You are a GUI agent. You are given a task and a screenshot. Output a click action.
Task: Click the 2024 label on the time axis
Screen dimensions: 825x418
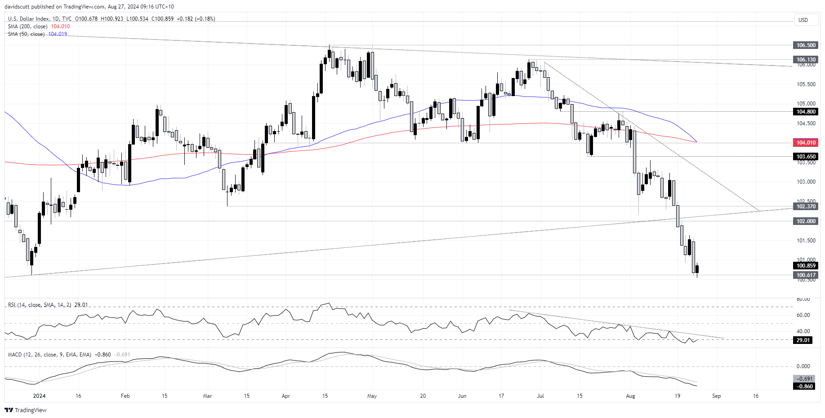click(40, 396)
